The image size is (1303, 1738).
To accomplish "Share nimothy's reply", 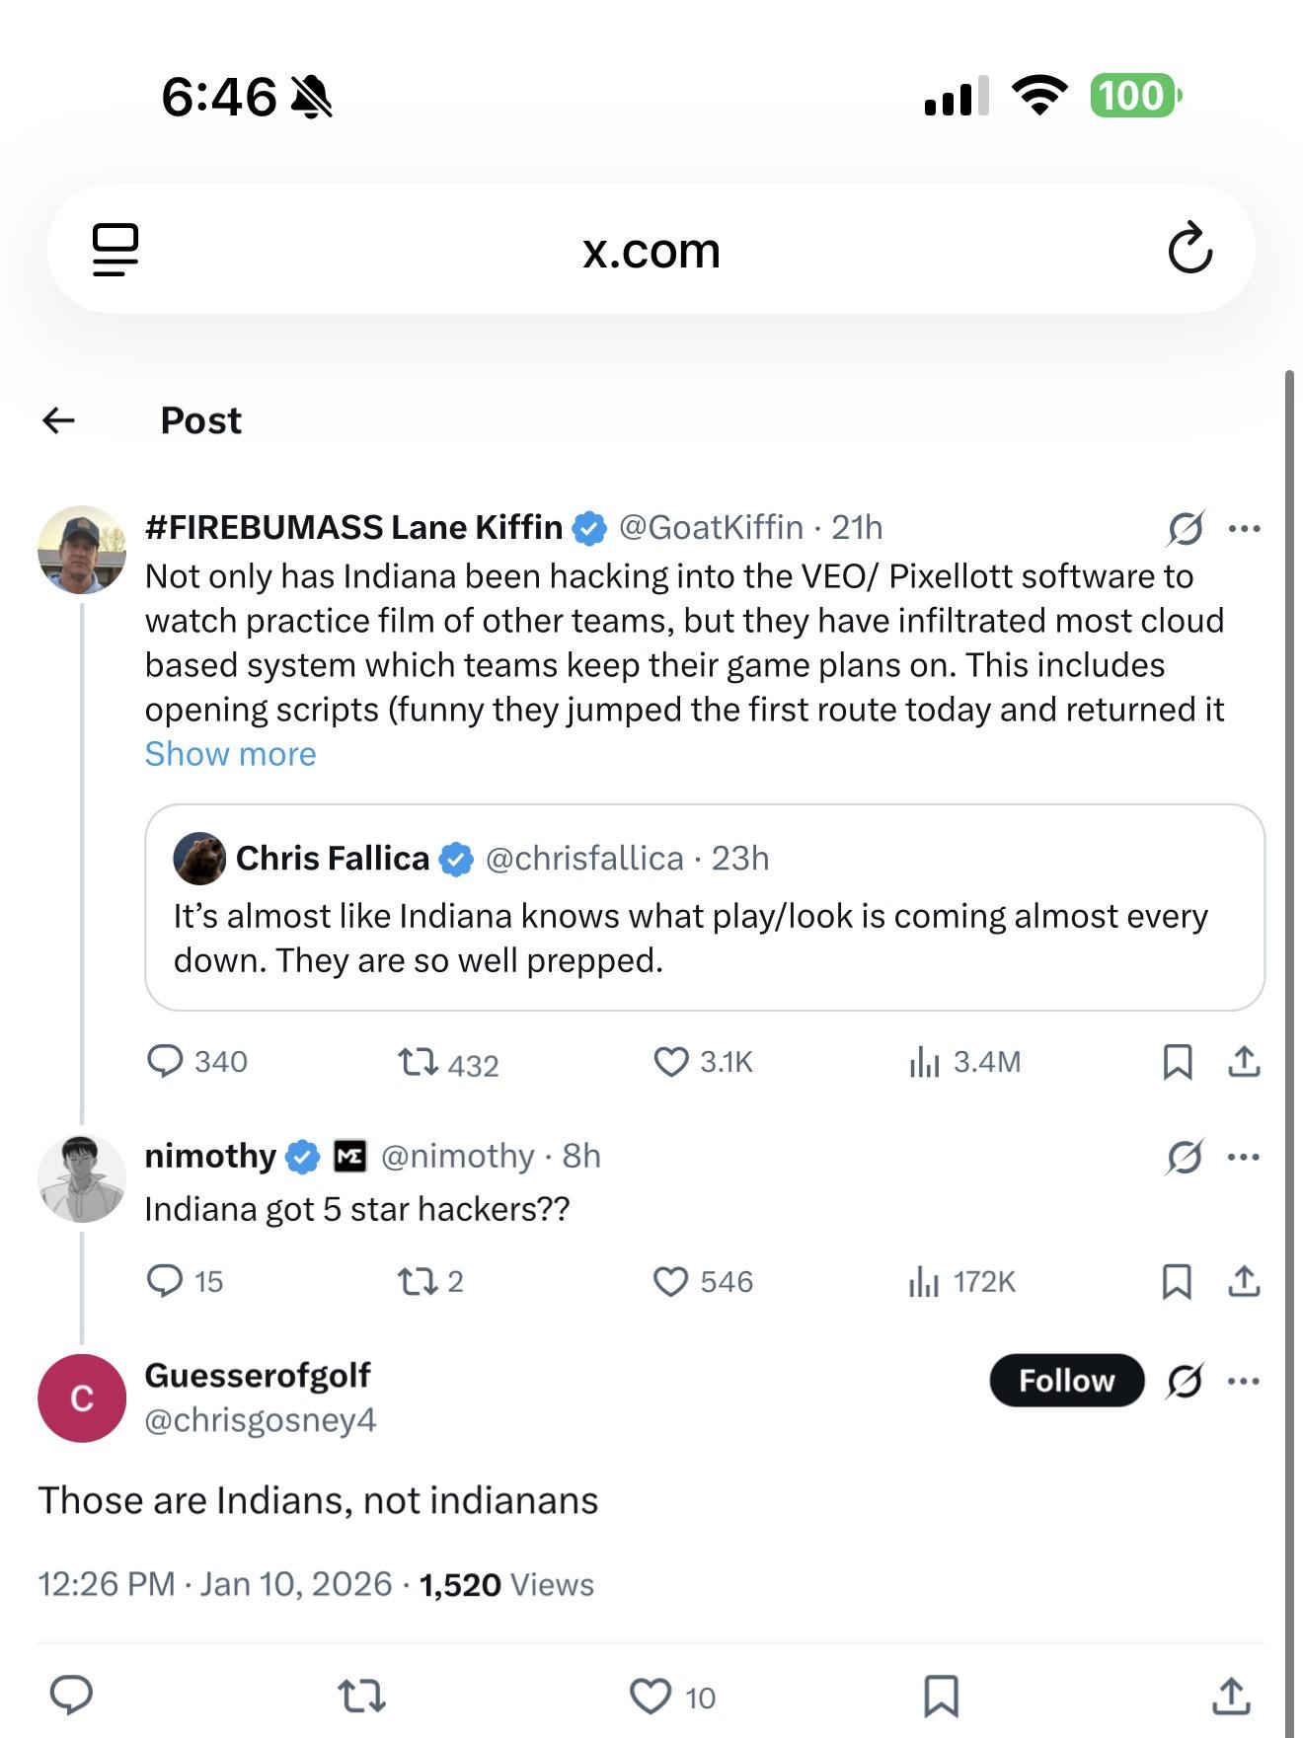I will tap(1244, 1281).
